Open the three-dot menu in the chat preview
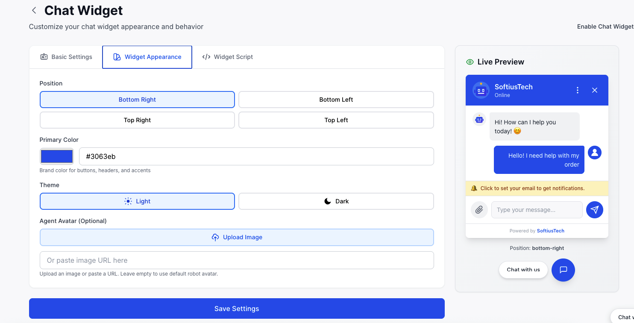The height and width of the screenshot is (323, 634). [577, 90]
